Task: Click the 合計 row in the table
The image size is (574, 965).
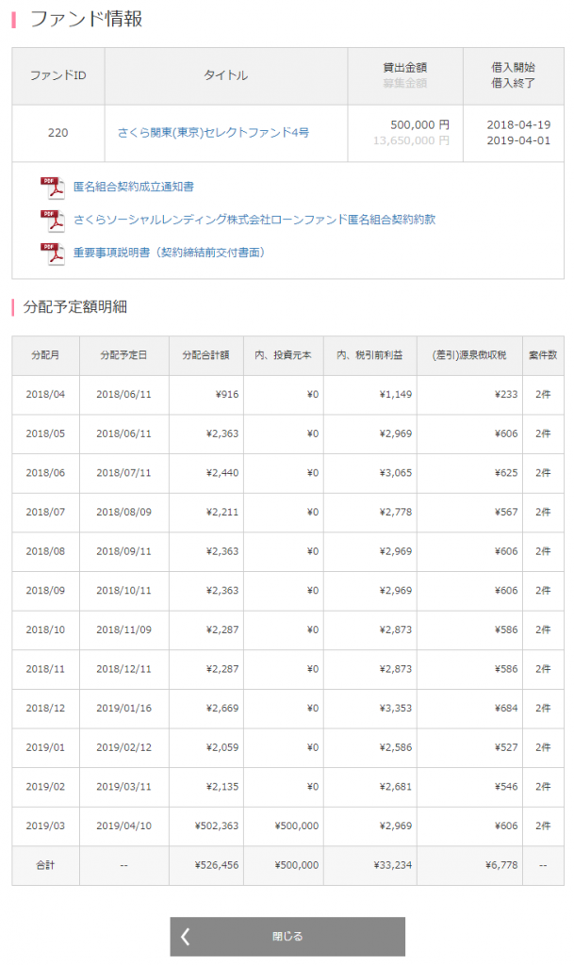Action: pos(46,864)
